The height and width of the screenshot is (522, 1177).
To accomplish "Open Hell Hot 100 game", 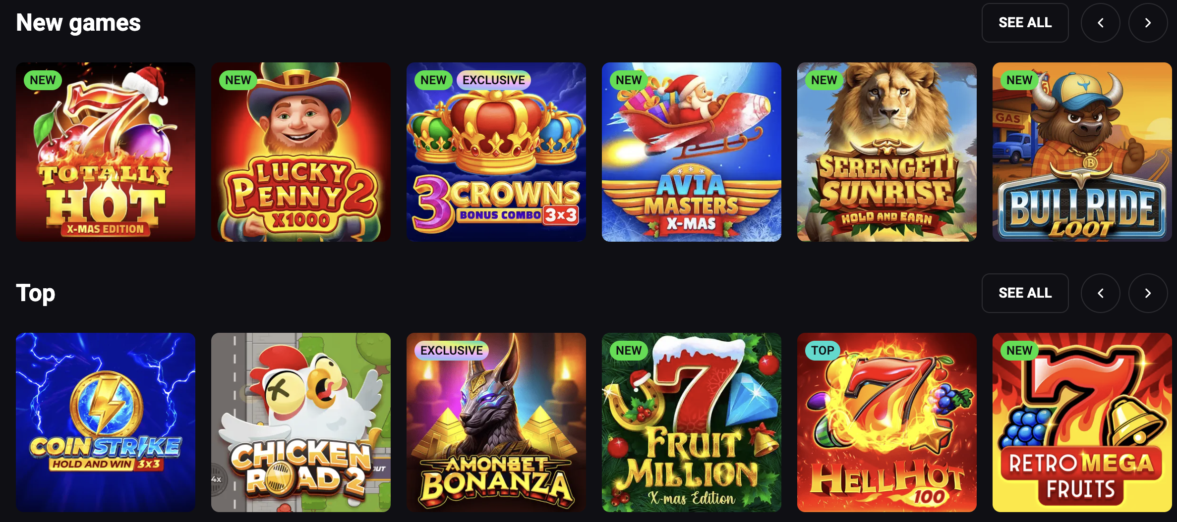I will pos(887,422).
